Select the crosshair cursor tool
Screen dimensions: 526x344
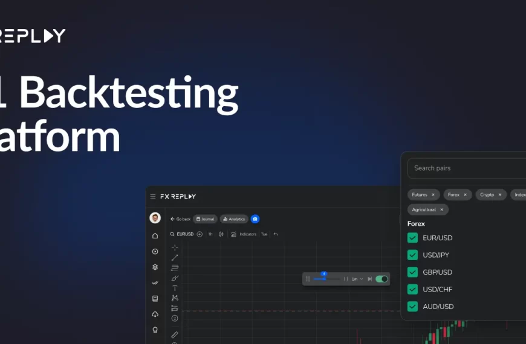coord(175,248)
